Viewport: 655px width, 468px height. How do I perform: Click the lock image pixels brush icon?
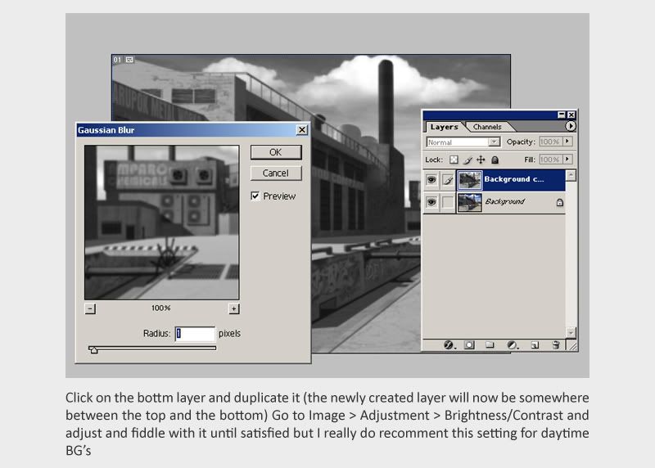tap(468, 160)
